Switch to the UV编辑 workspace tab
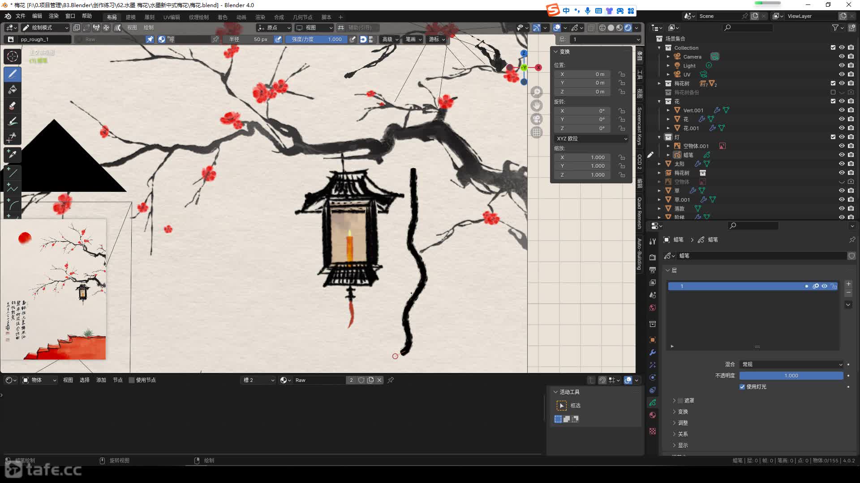The height and width of the screenshot is (483, 860). click(172, 17)
